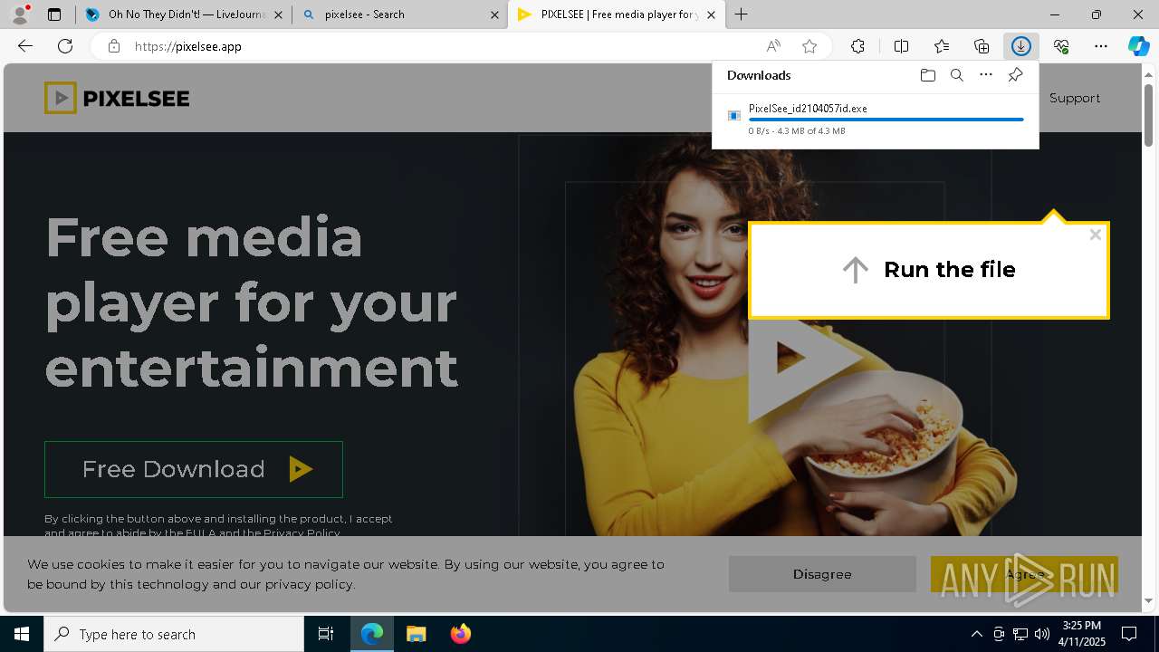Click the address bar URL field
Viewport: 1159px width, 652px height.
pyautogui.click(x=444, y=46)
